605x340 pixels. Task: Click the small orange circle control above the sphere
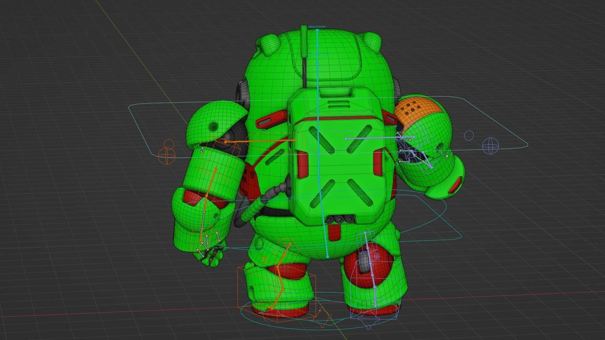coord(169,144)
